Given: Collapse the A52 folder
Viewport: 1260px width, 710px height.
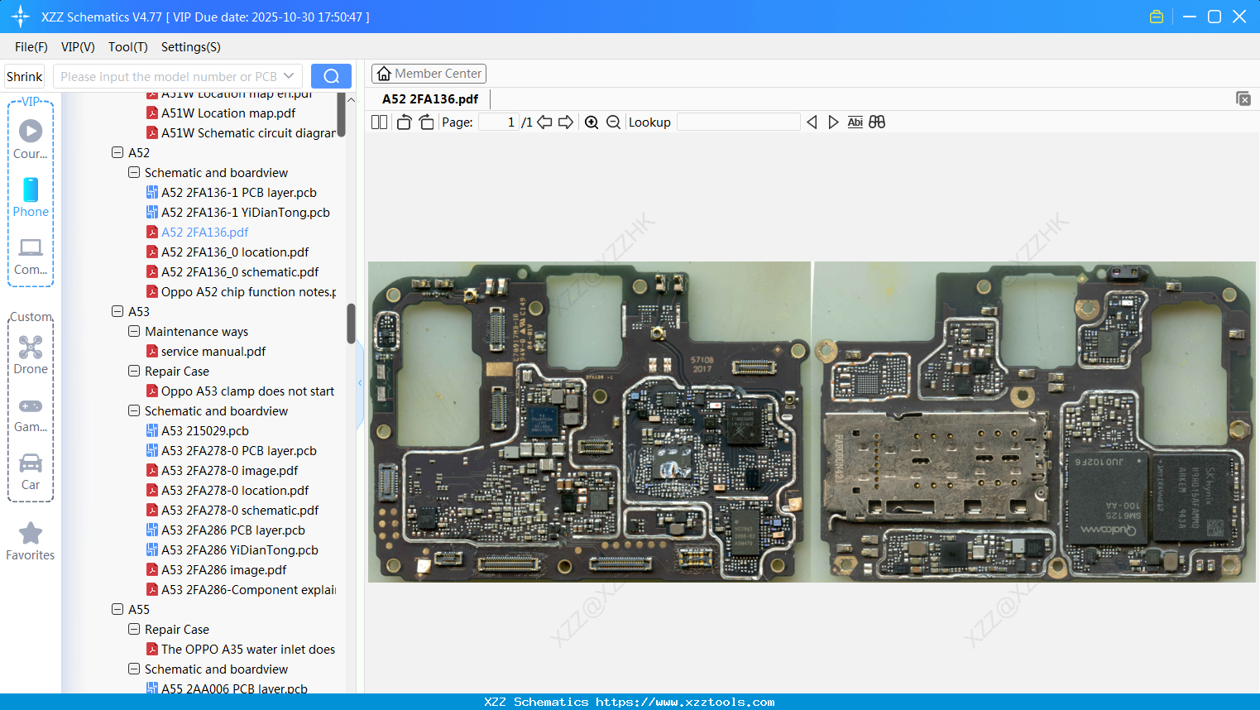Looking at the screenshot, I should (x=117, y=153).
